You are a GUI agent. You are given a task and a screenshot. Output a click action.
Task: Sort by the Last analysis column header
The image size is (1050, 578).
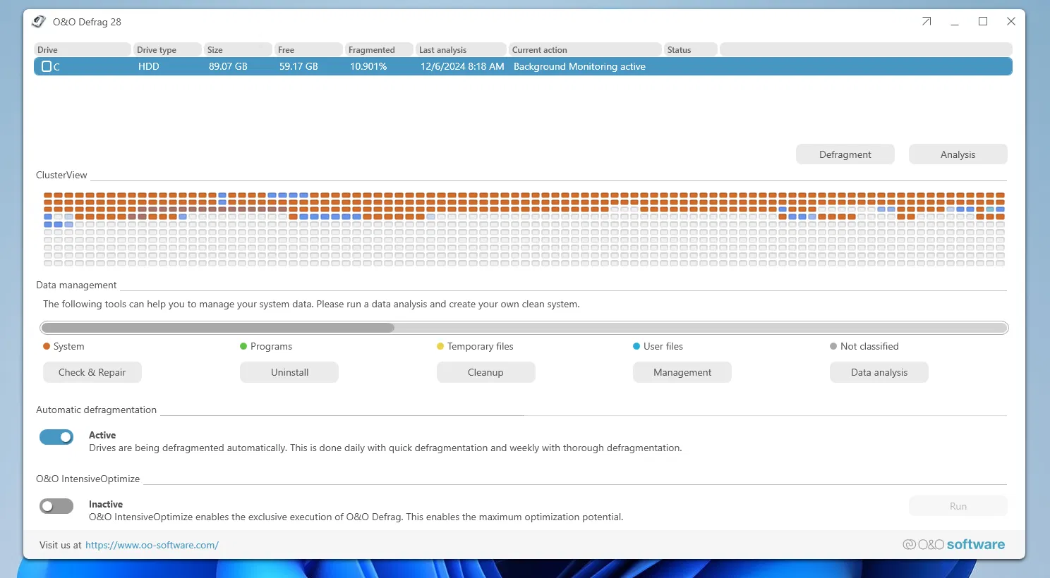(x=461, y=49)
